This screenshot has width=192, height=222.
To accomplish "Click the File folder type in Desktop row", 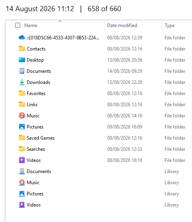I will click(175, 60).
